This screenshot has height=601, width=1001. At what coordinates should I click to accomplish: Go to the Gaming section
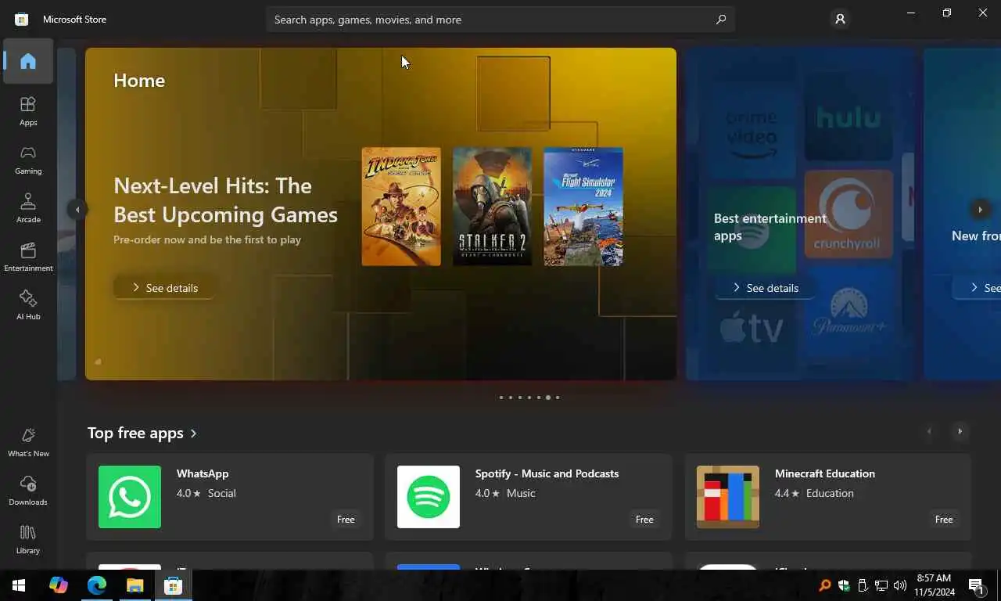coord(28,160)
